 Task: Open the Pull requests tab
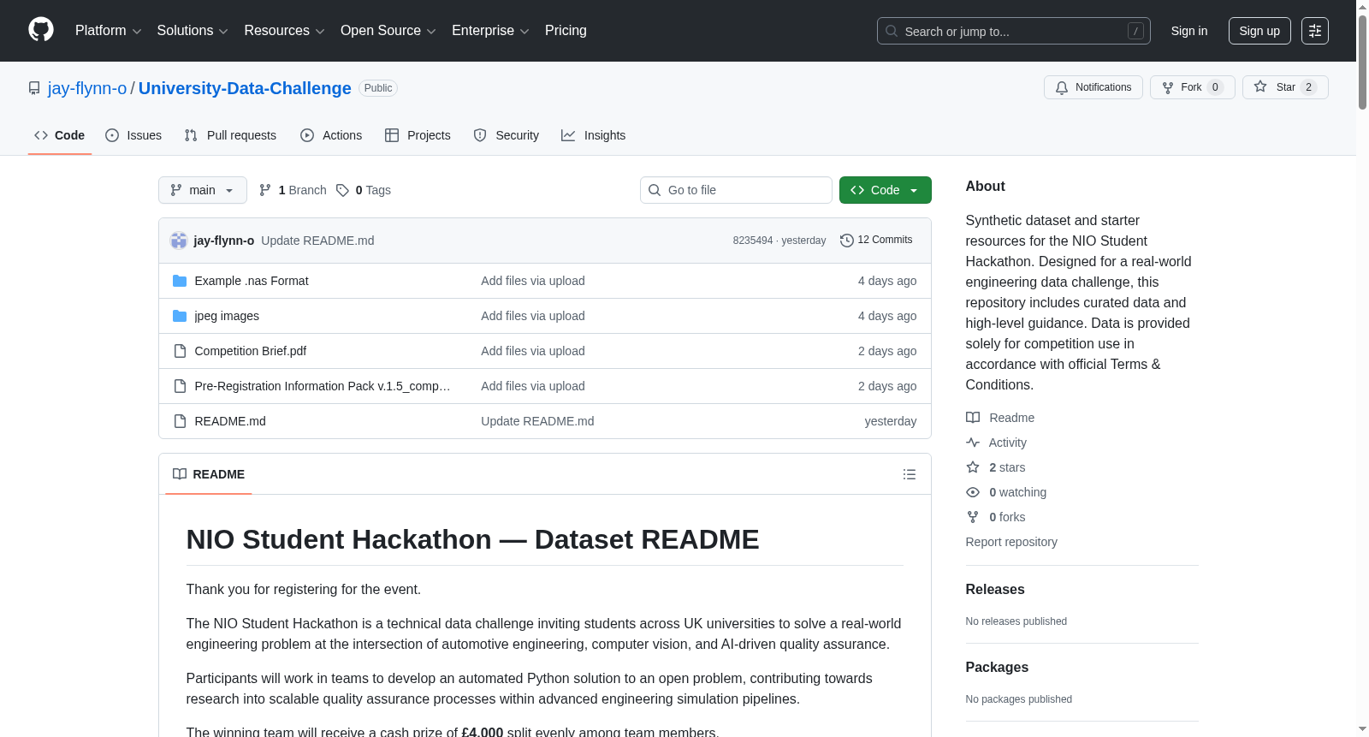(230, 135)
